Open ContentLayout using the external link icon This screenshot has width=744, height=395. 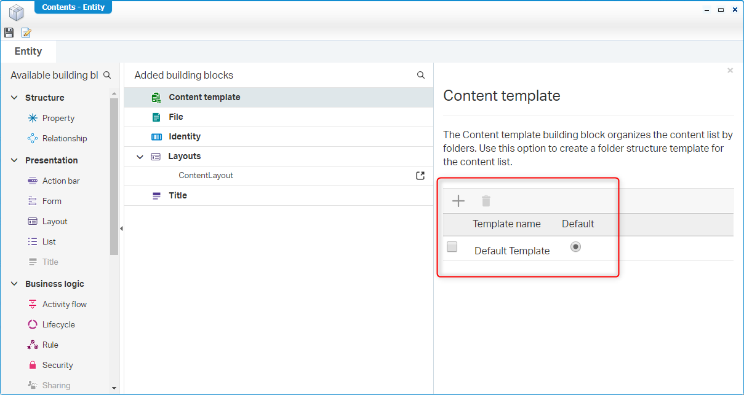(420, 176)
